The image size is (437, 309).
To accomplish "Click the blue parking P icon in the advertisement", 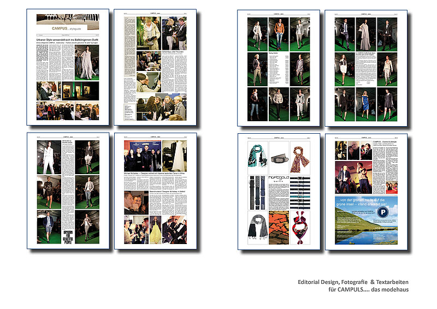I will [x=383, y=212].
